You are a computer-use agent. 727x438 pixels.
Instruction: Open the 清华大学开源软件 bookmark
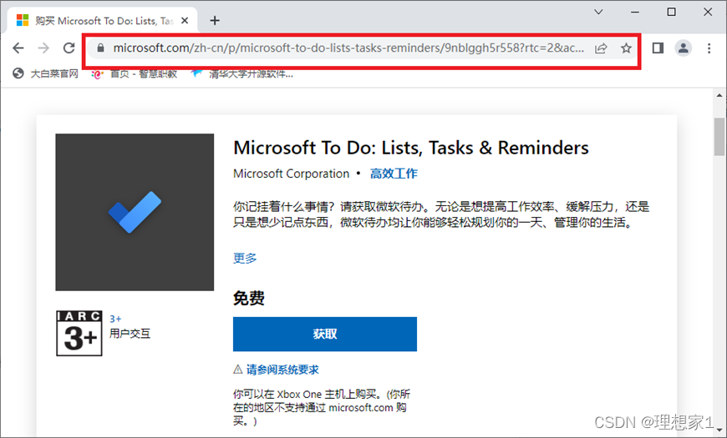point(242,73)
